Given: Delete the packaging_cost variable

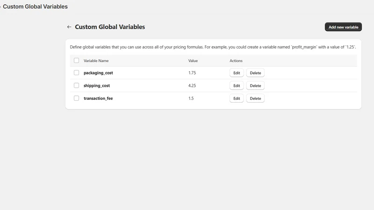Looking at the screenshot, I should (255, 73).
